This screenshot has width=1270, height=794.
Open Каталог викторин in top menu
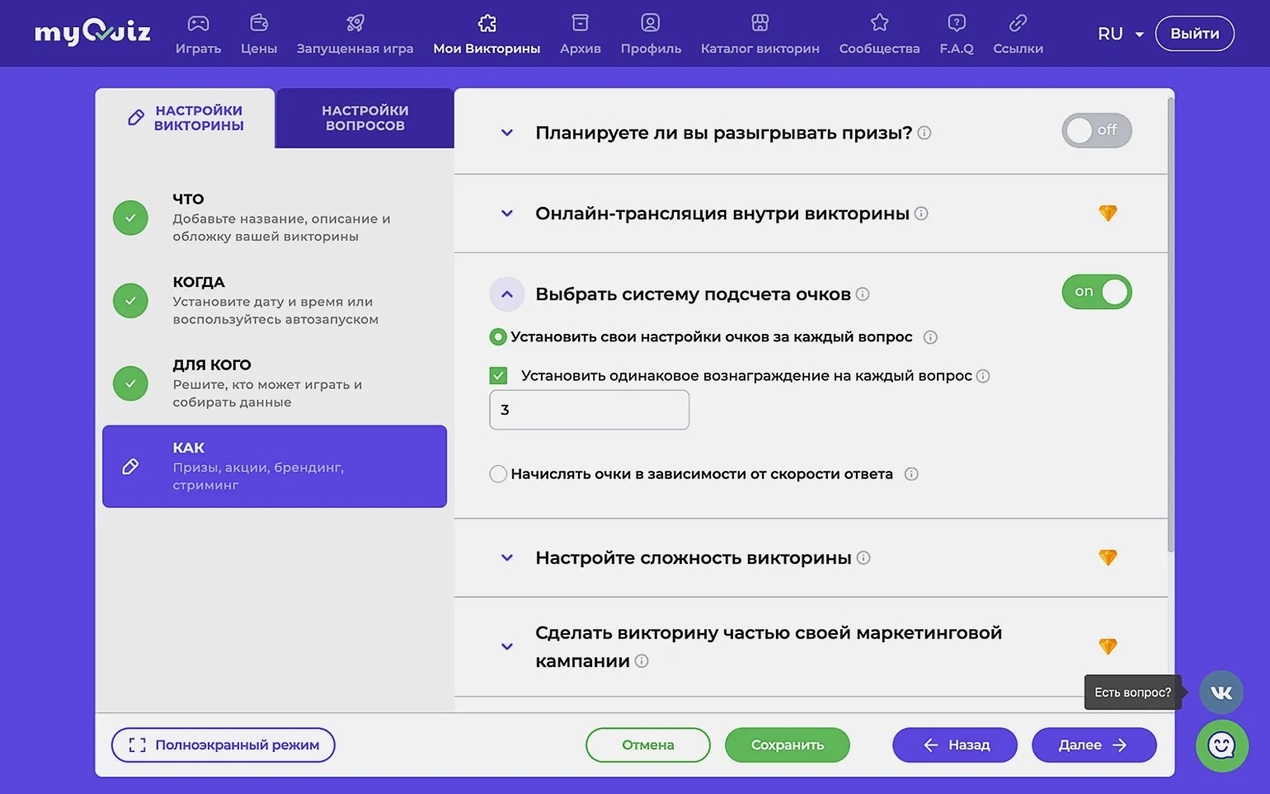click(760, 34)
